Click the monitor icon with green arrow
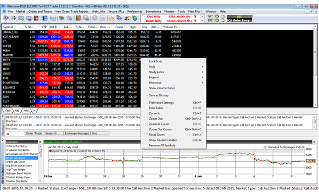Viewport: 319px width, 192px height. (x=21, y=18)
